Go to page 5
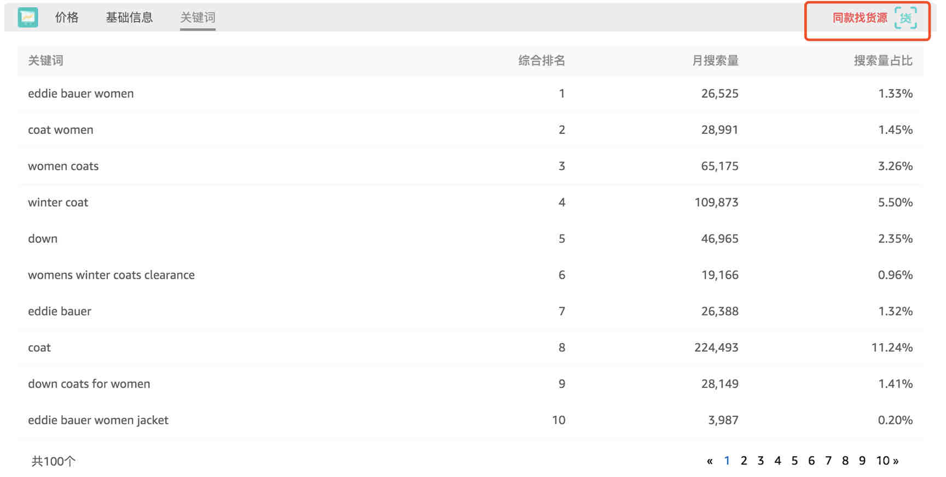946x477 pixels. click(x=794, y=461)
